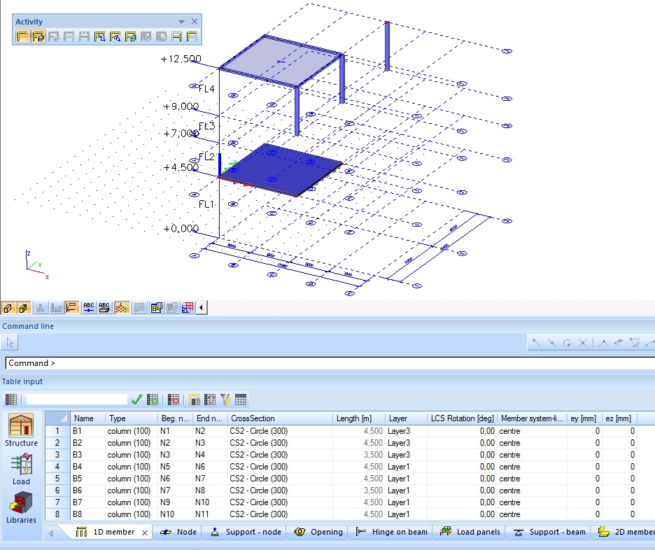Viewport: 655px width, 550px height.
Task: Click the selection arrow in Command line
Action: [x=10, y=342]
